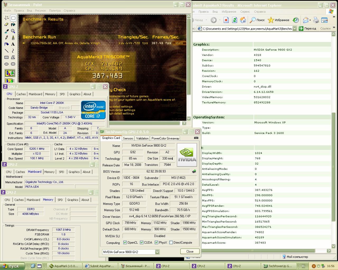Open the Caches tab in top CPU-Z window

pos(21,94)
